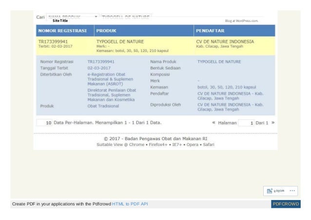Viewport: 311px width, 220px height.
Task: Click the Site Title text
Action: [x=60, y=20]
